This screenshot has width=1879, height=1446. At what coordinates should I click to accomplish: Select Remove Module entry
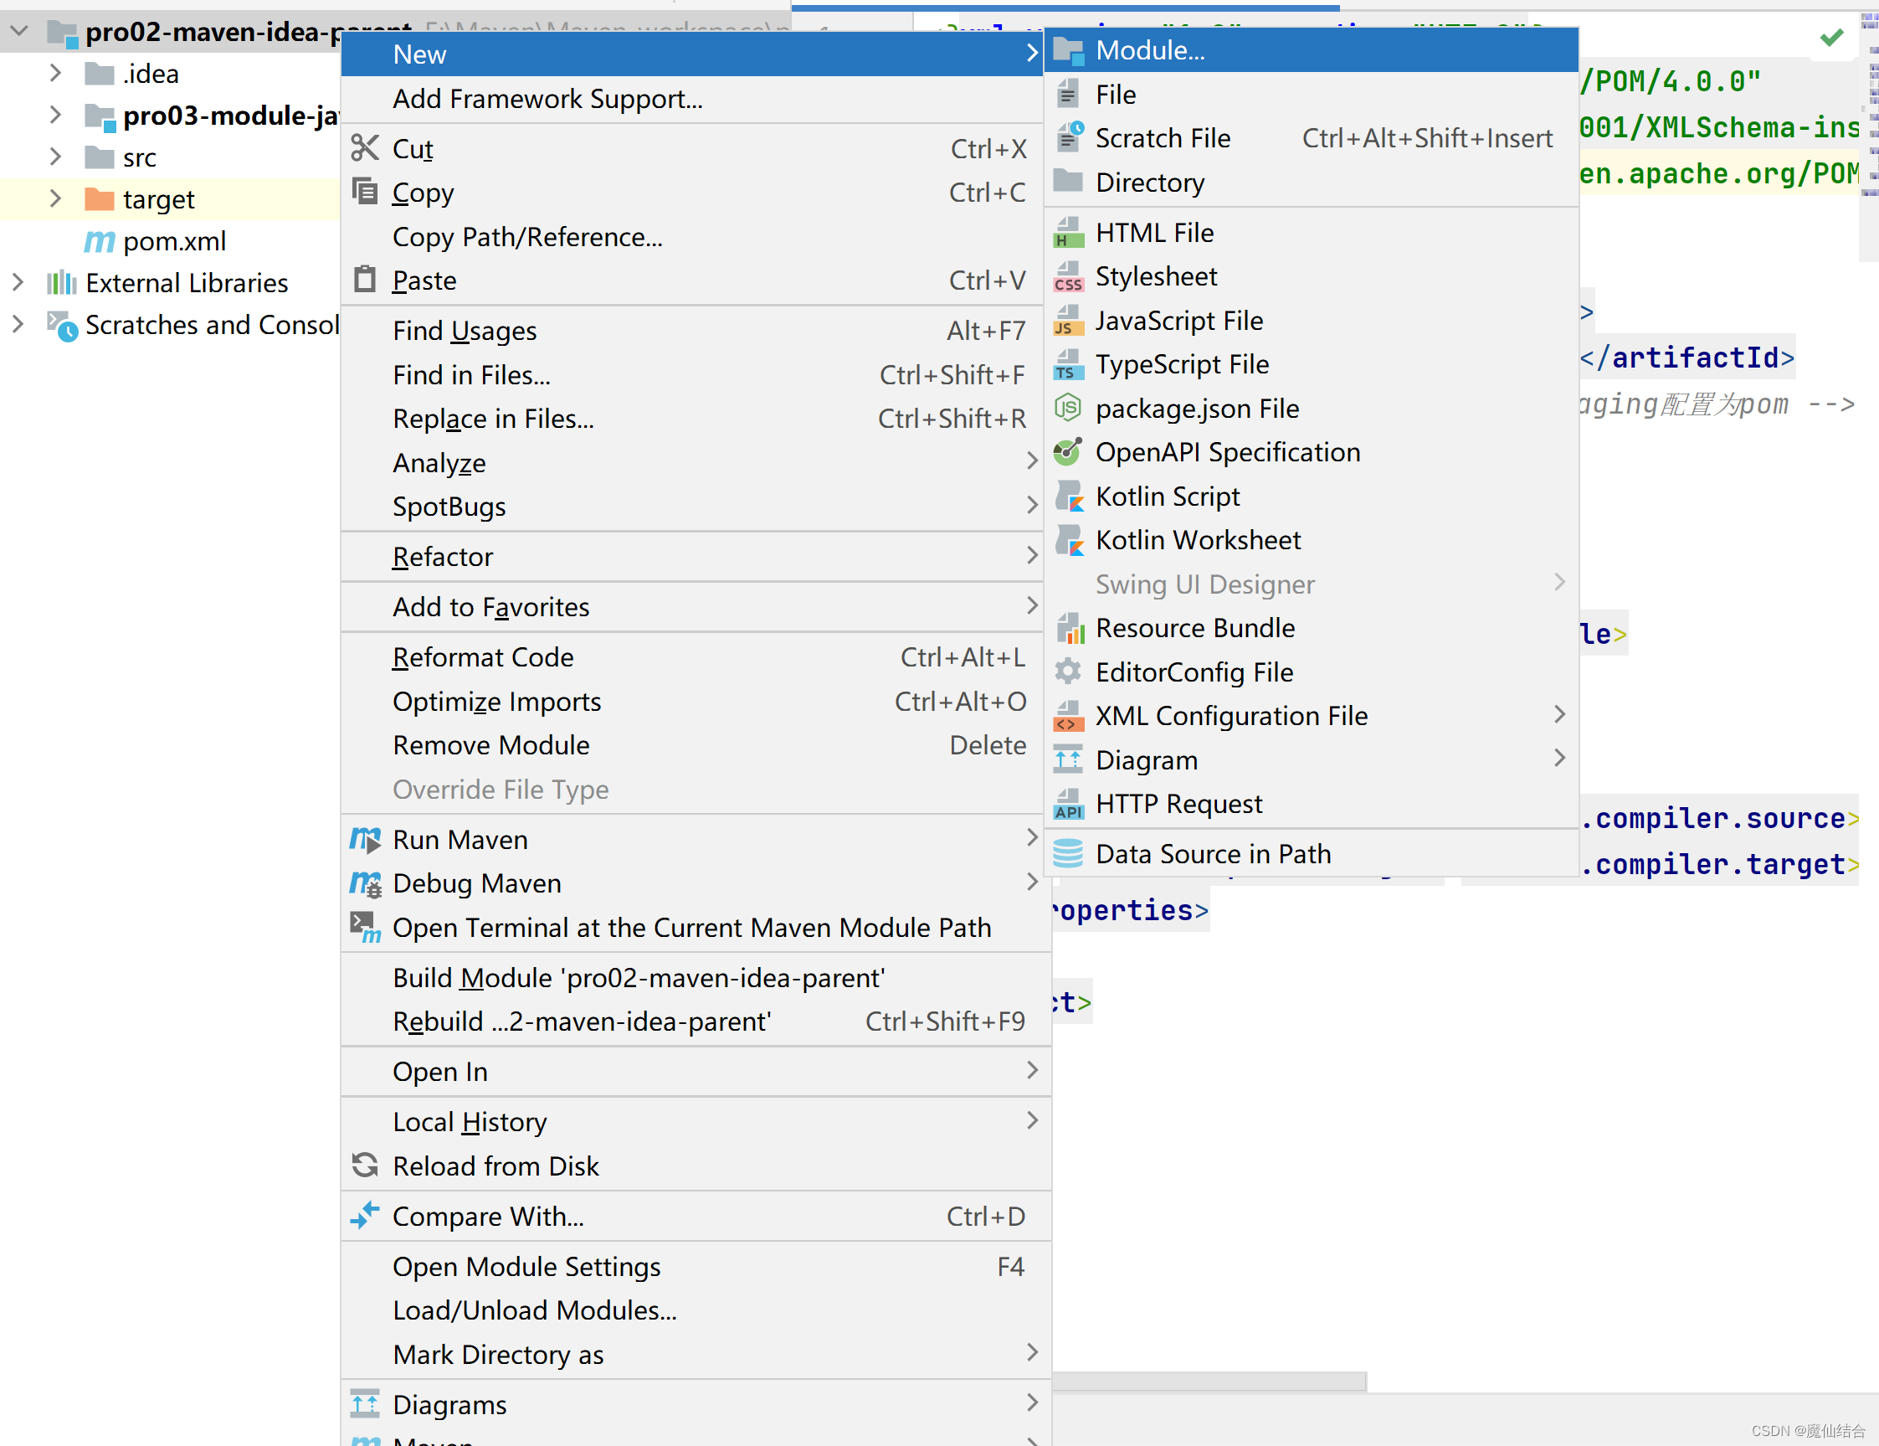[692, 745]
